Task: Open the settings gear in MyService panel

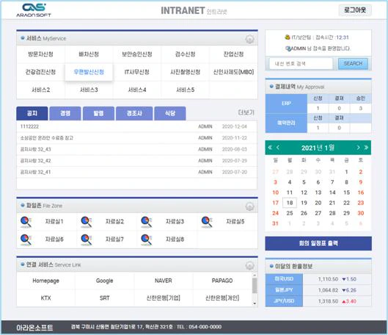Action: (249, 39)
